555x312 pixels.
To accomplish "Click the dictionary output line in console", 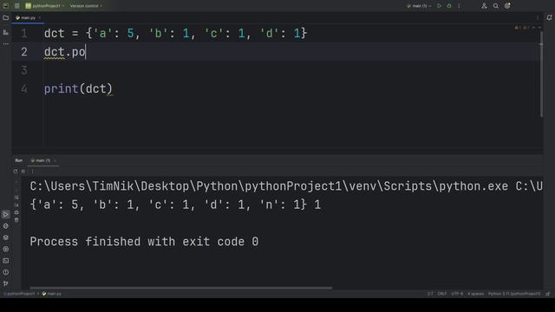I will click(175, 205).
